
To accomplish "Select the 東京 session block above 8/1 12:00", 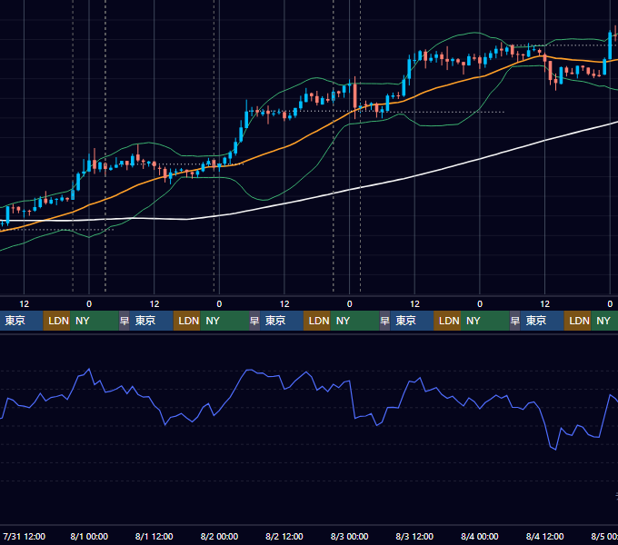I will (x=152, y=321).
